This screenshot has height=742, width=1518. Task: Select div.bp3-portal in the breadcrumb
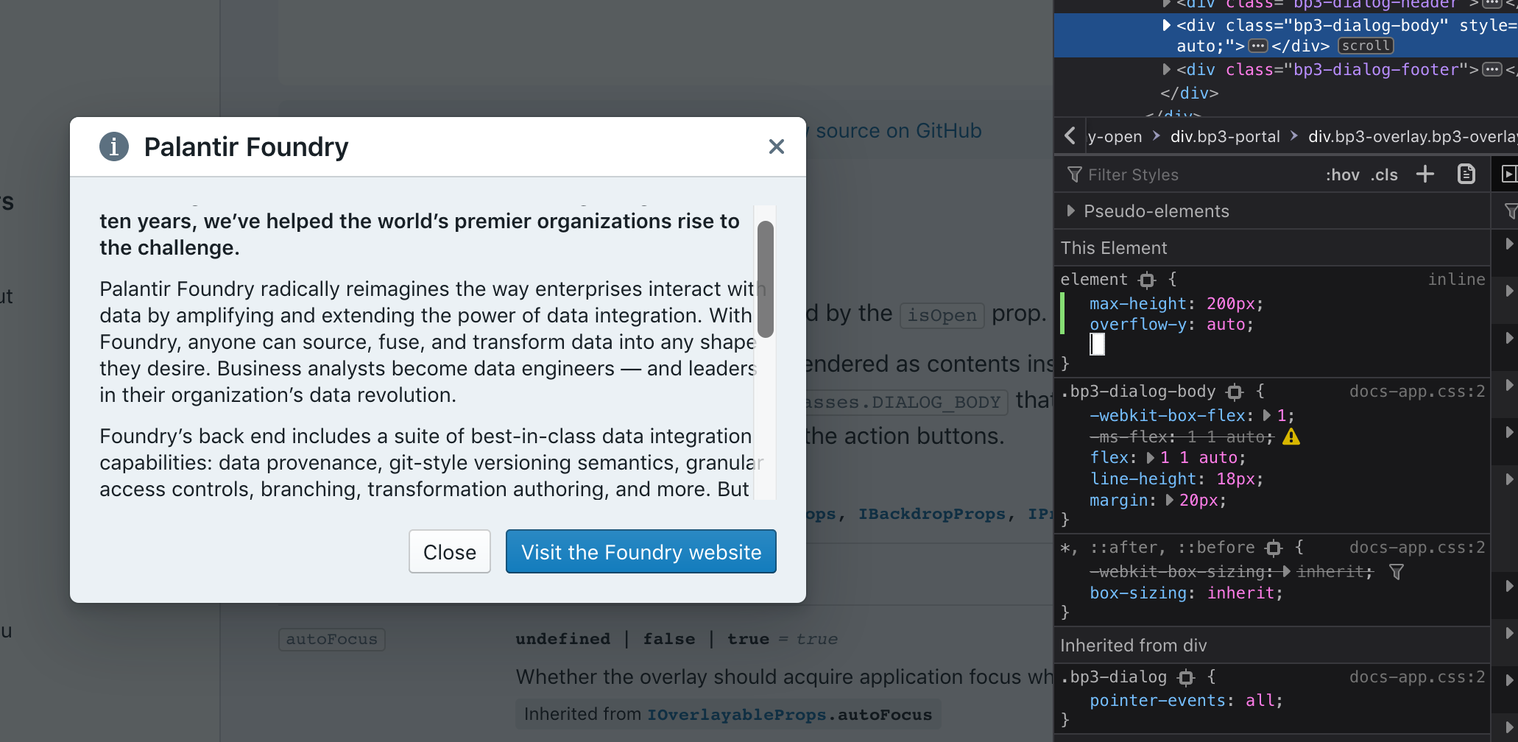click(1225, 136)
